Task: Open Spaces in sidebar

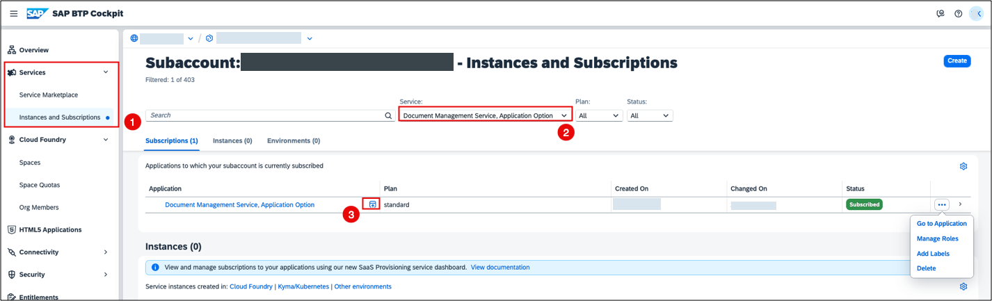Action: (x=30, y=163)
